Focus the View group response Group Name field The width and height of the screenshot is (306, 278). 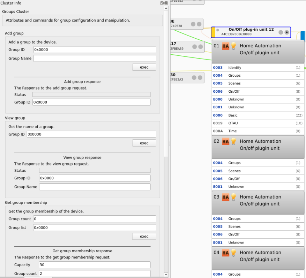coord(95,187)
